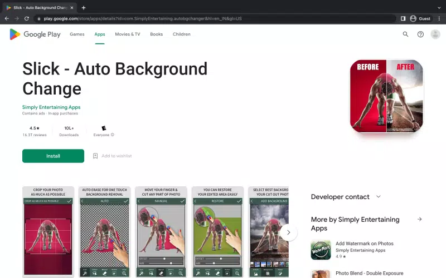
Task: Open the Crop Your Photo screenshot
Action: (x=48, y=232)
